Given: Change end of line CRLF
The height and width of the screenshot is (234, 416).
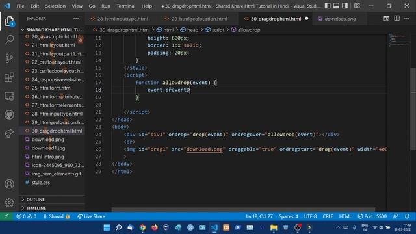Looking at the screenshot, I should [x=328, y=216].
